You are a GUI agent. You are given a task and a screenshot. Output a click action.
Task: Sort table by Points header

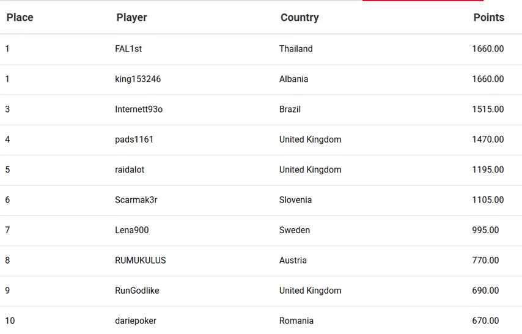click(x=488, y=17)
